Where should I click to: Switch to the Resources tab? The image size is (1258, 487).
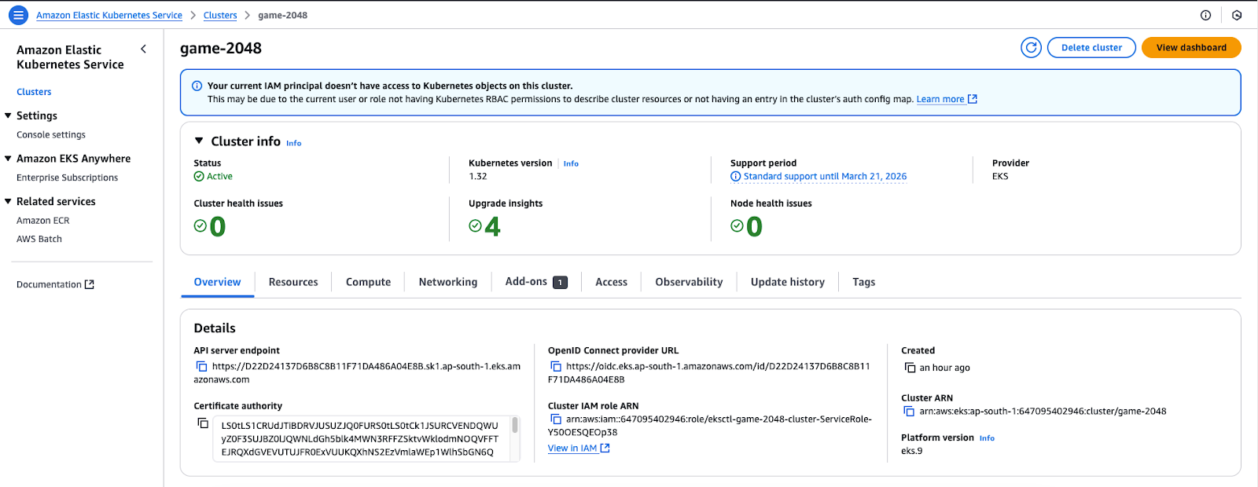pos(293,282)
